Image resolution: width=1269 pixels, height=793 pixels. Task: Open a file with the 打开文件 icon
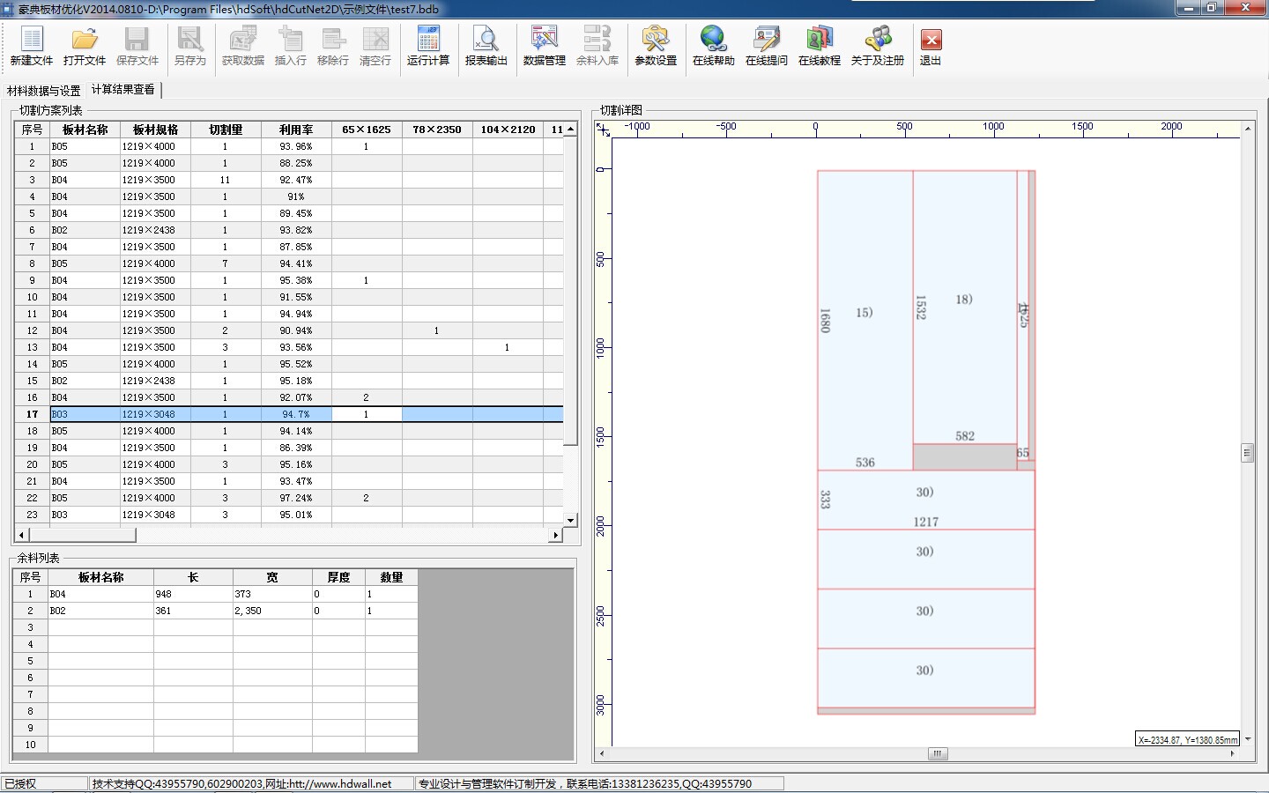tap(85, 46)
